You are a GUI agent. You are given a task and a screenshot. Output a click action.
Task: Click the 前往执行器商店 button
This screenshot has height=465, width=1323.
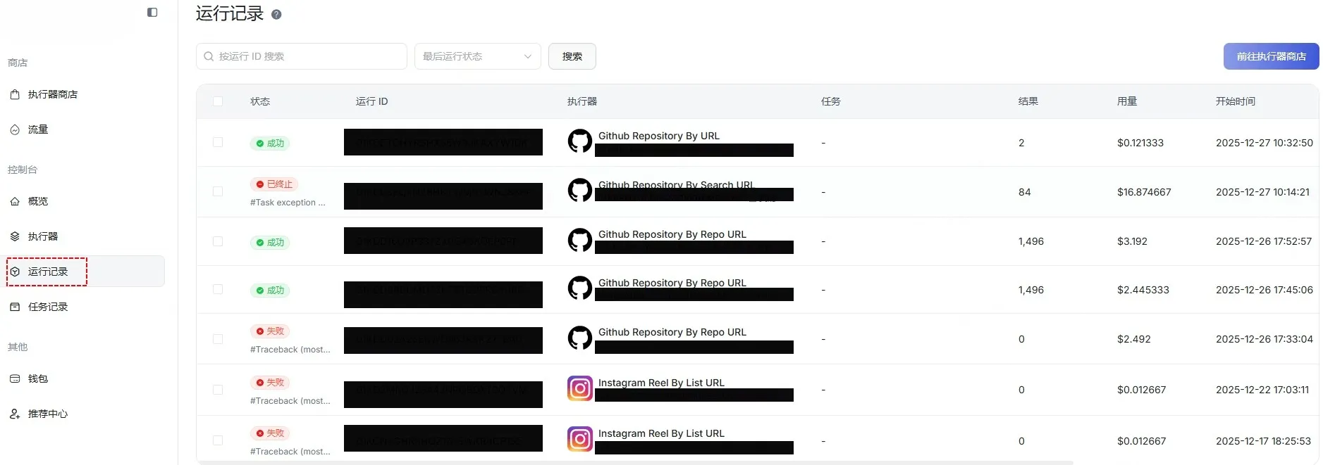[x=1270, y=56]
